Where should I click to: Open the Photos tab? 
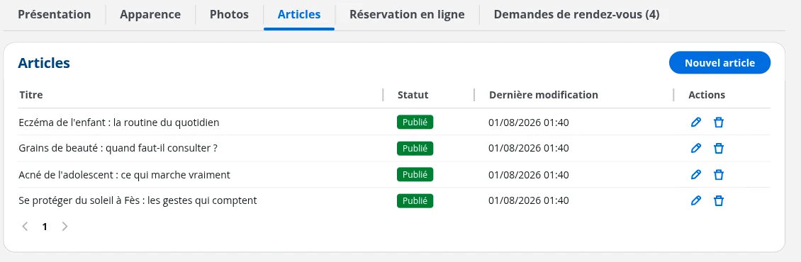[x=230, y=14]
